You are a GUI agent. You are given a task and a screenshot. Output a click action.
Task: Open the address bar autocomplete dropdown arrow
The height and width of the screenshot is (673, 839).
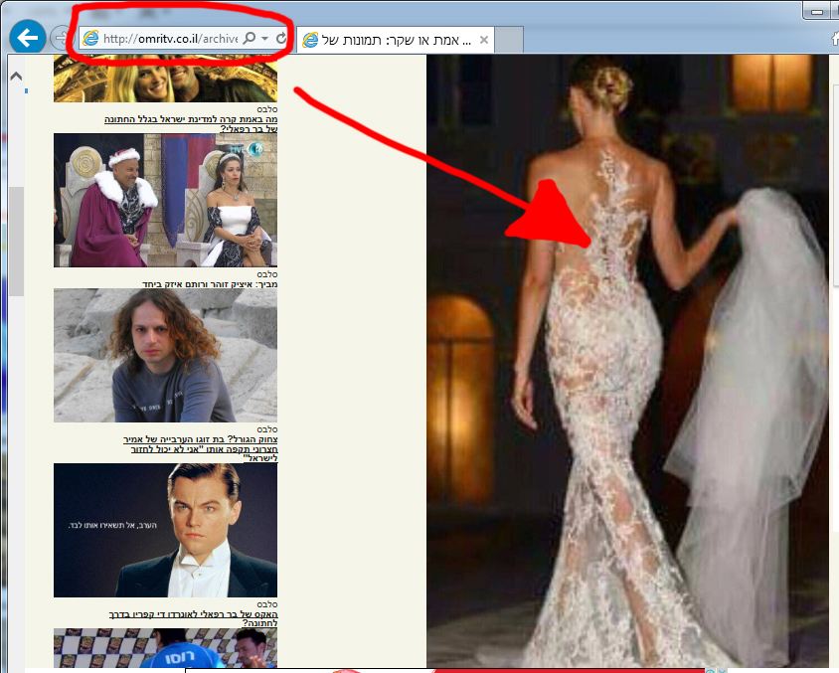tap(264, 38)
